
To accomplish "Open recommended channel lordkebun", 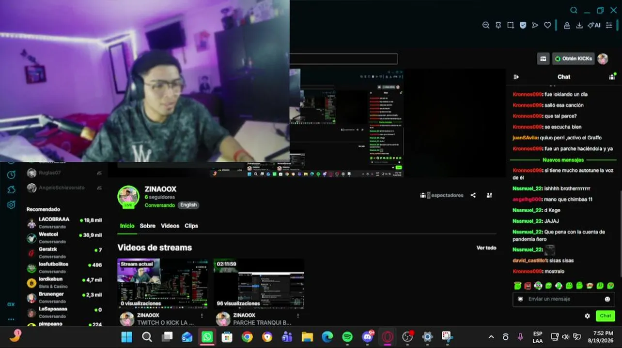I will (x=64, y=282).
